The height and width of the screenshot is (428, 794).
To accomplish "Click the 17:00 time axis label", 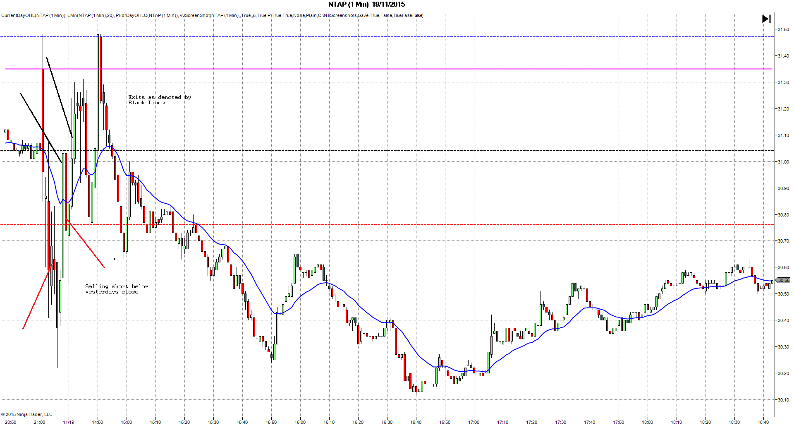I will pyautogui.click(x=474, y=422).
